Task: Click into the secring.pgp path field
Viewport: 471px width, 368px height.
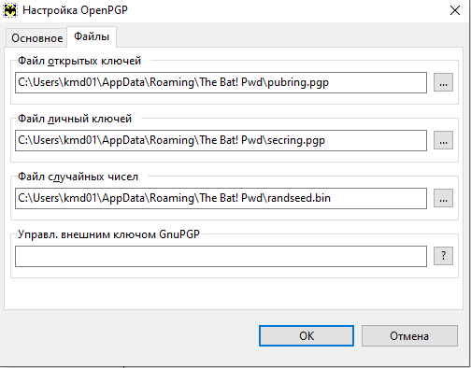Action: 221,140
